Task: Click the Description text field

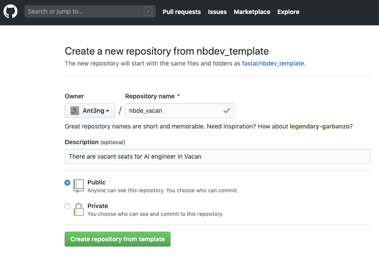Action: [217, 156]
